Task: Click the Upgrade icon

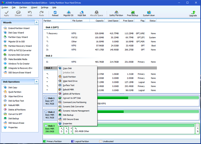Action: 193,14
